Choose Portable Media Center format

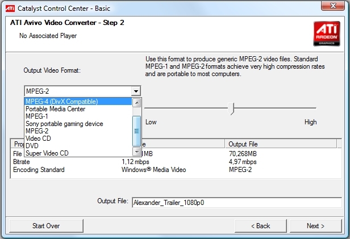(x=78, y=109)
